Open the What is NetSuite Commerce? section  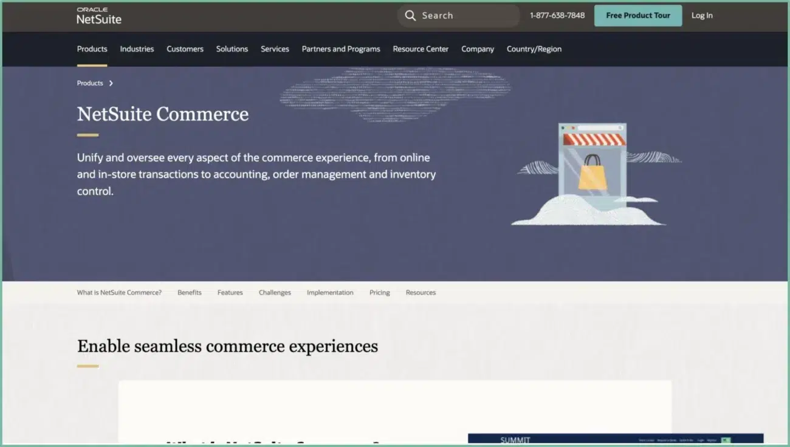[119, 292]
